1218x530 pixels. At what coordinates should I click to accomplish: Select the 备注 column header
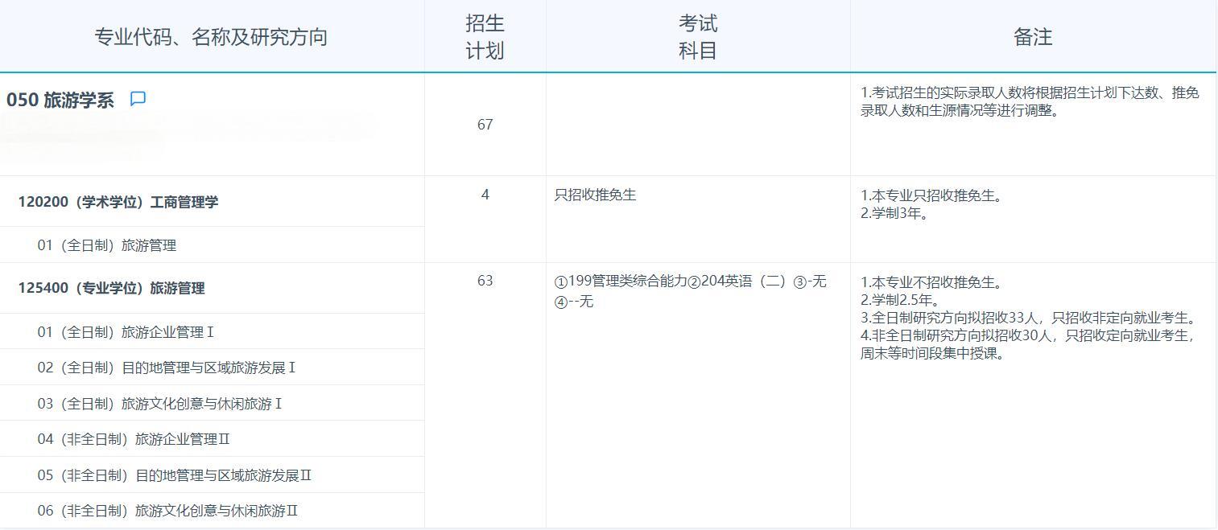point(1034,35)
